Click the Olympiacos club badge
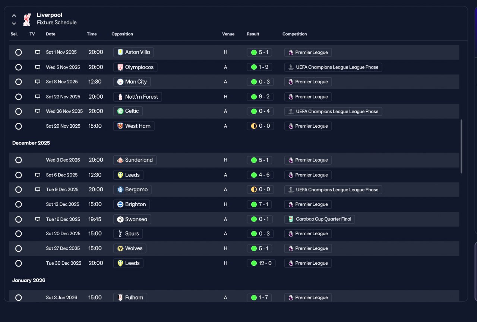 [120, 67]
